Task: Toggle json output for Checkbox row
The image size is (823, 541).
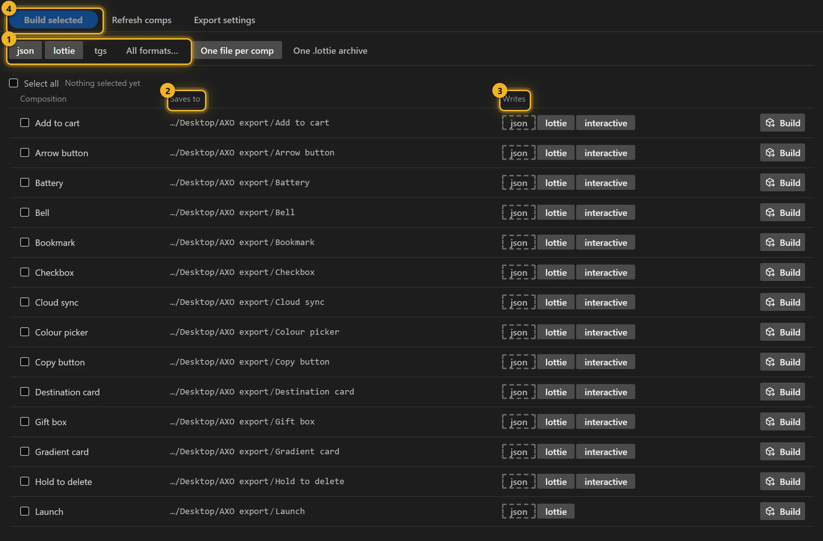Action: click(x=518, y=272)
